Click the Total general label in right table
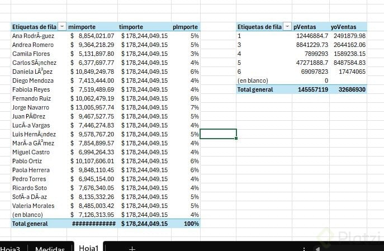Viewport: 384px width, 251px height. pos(255,89)
